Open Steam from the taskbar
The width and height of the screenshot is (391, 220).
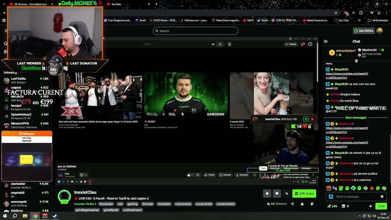coord(55,216)
